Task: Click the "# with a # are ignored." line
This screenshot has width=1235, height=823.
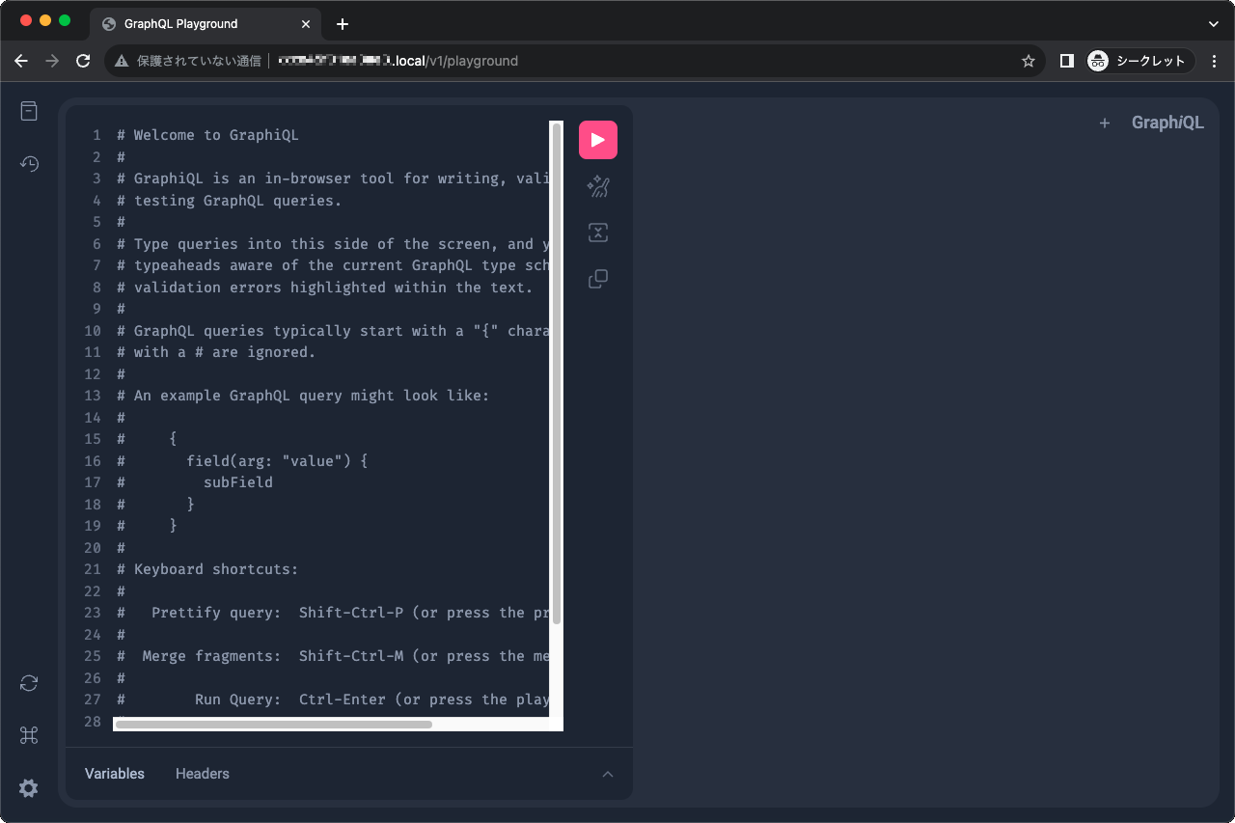Action: 217,352
